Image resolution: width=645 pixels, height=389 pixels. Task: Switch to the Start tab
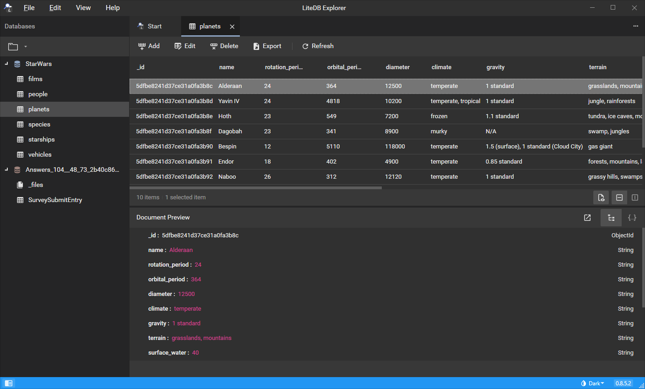click(x=150, y=27)
